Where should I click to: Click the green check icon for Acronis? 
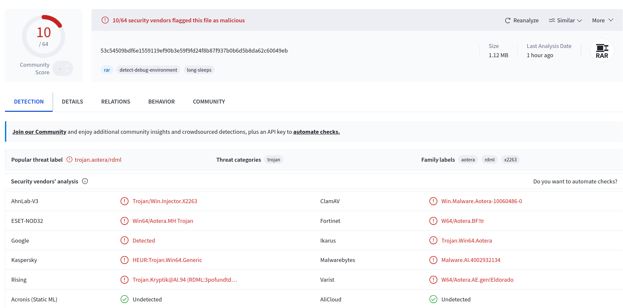[124, 299]
